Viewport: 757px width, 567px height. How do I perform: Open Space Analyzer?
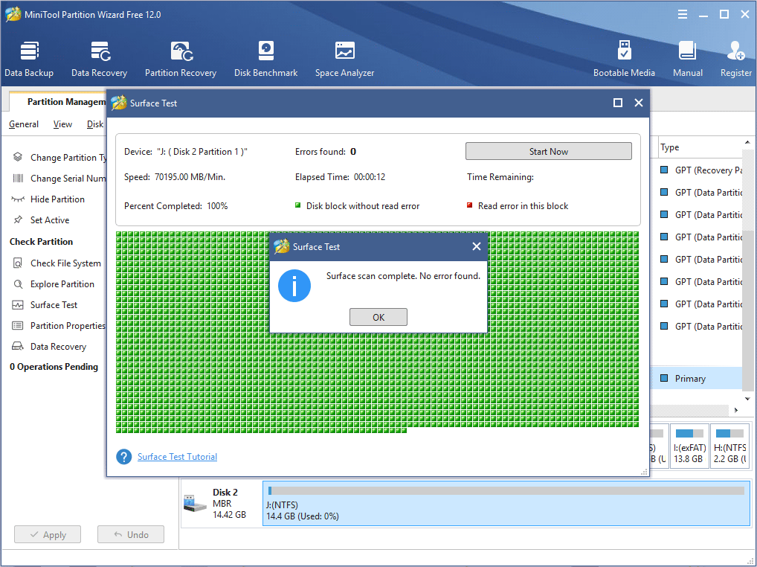point(344,59)
